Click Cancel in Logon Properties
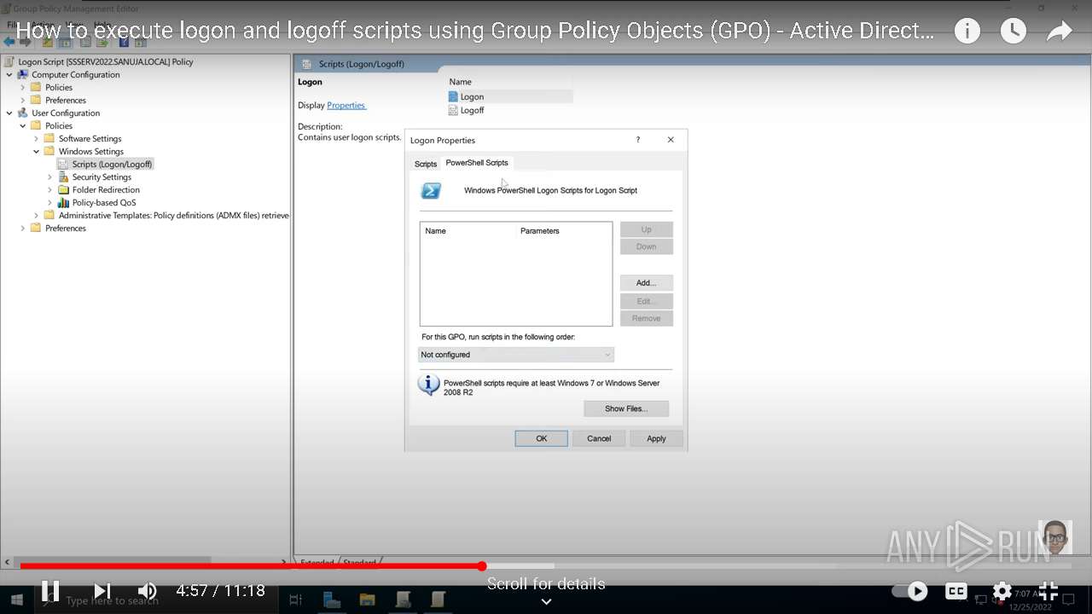The height and width of the screenshot is (614, 1092). click(599, 438)
